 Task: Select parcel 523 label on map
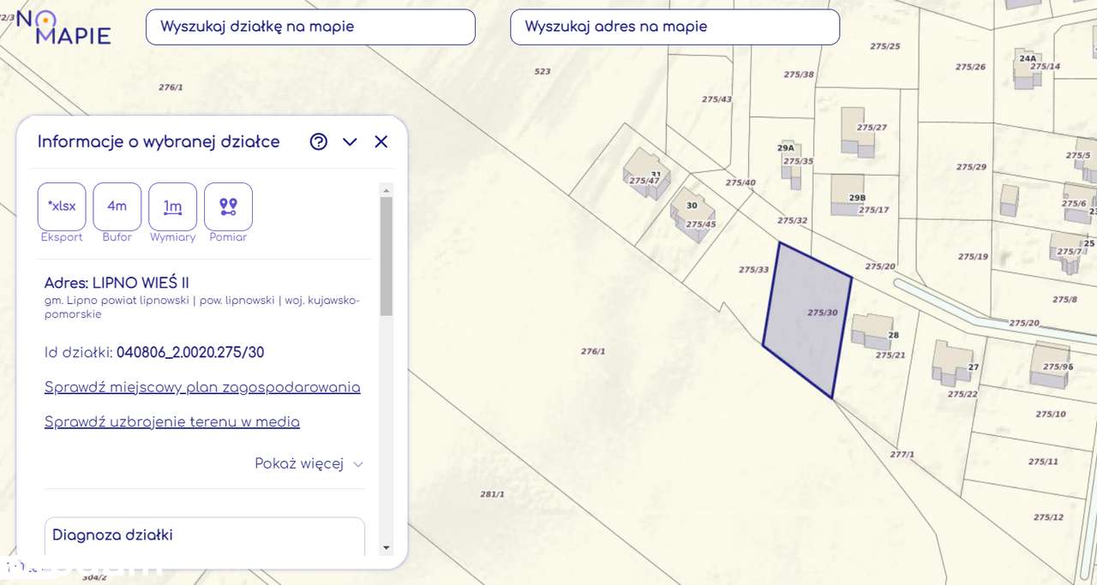point(543,72)
